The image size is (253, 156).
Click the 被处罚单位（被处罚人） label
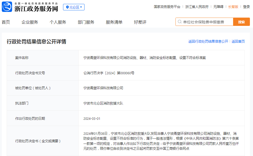tap(33, 88)
